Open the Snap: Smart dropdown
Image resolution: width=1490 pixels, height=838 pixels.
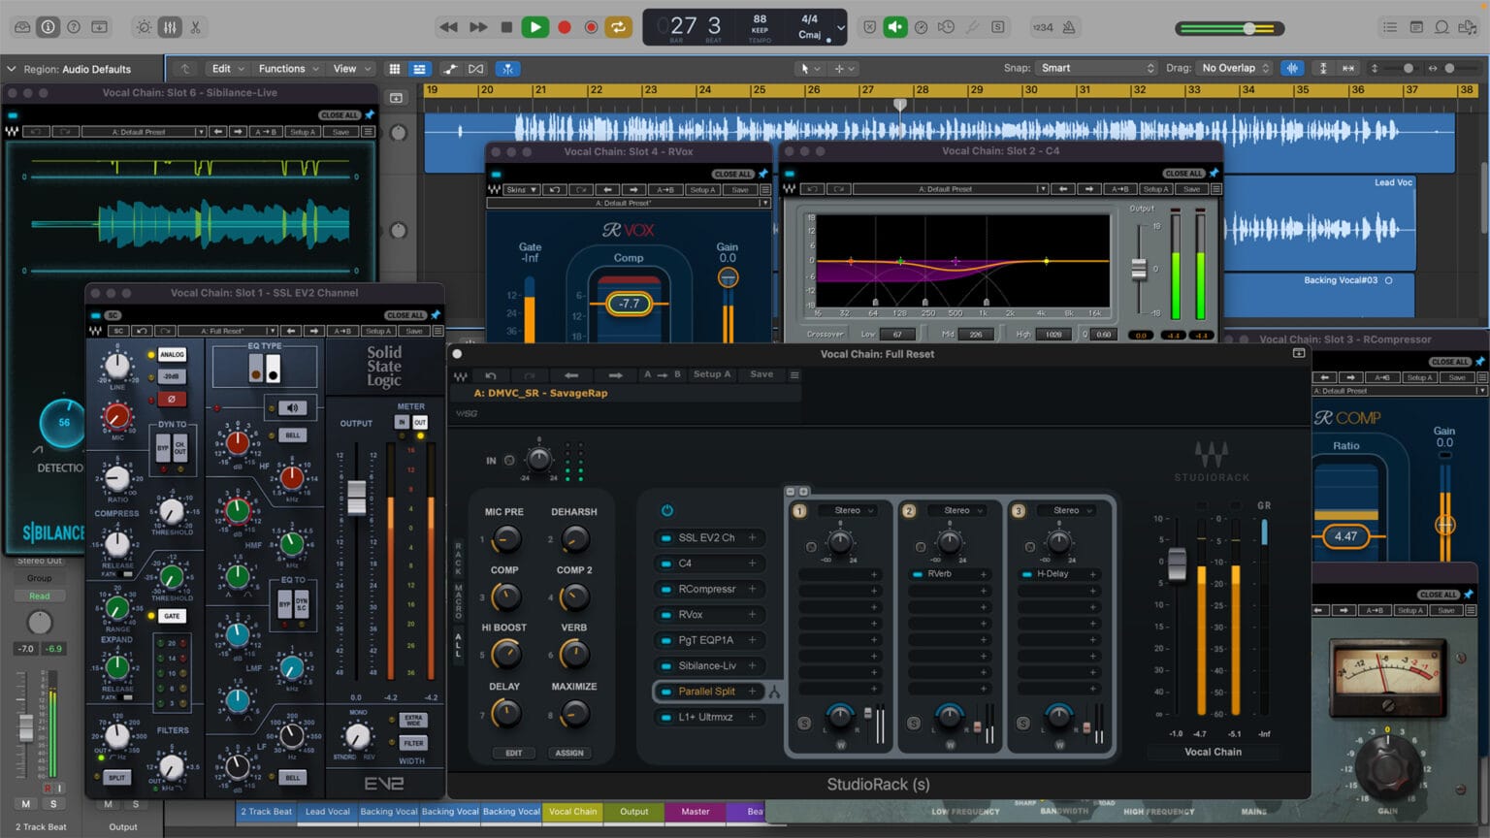(1096, 68)
